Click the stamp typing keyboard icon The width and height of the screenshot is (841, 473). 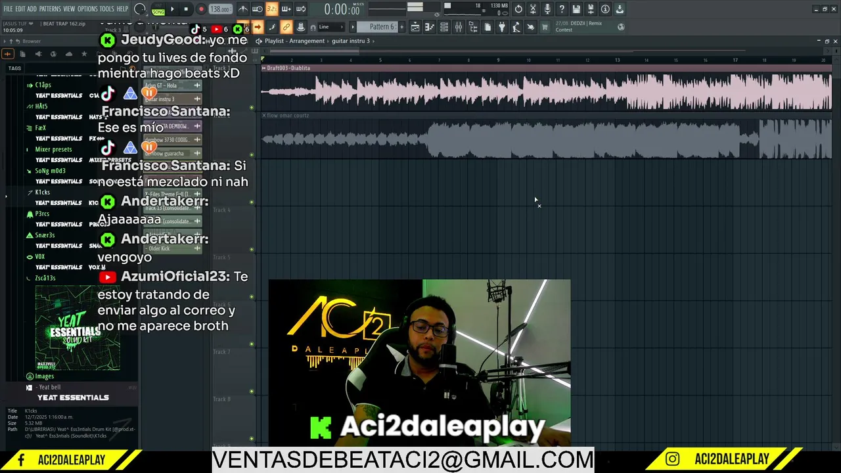point(300,27)
